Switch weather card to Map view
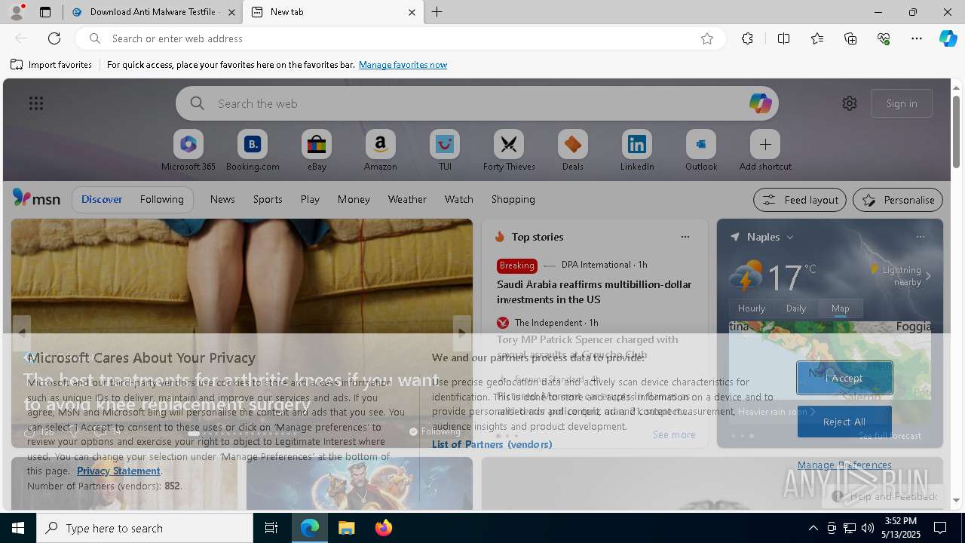Image resolution: width=965 pixels, height=543 pixels. click(x=840, y=308)
